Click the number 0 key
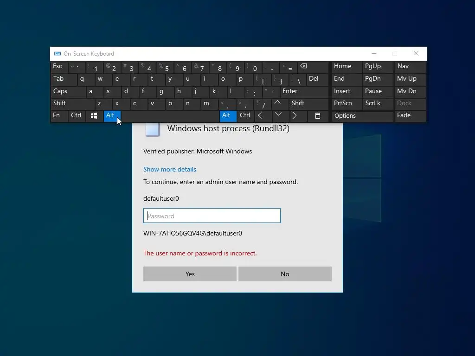 coord(253,67)
